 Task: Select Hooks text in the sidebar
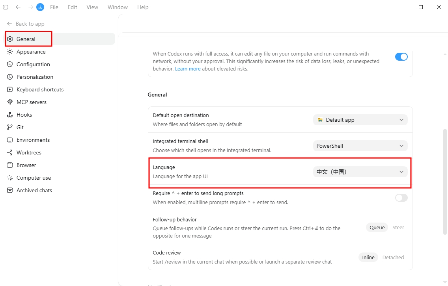click(x=24, y=115)
